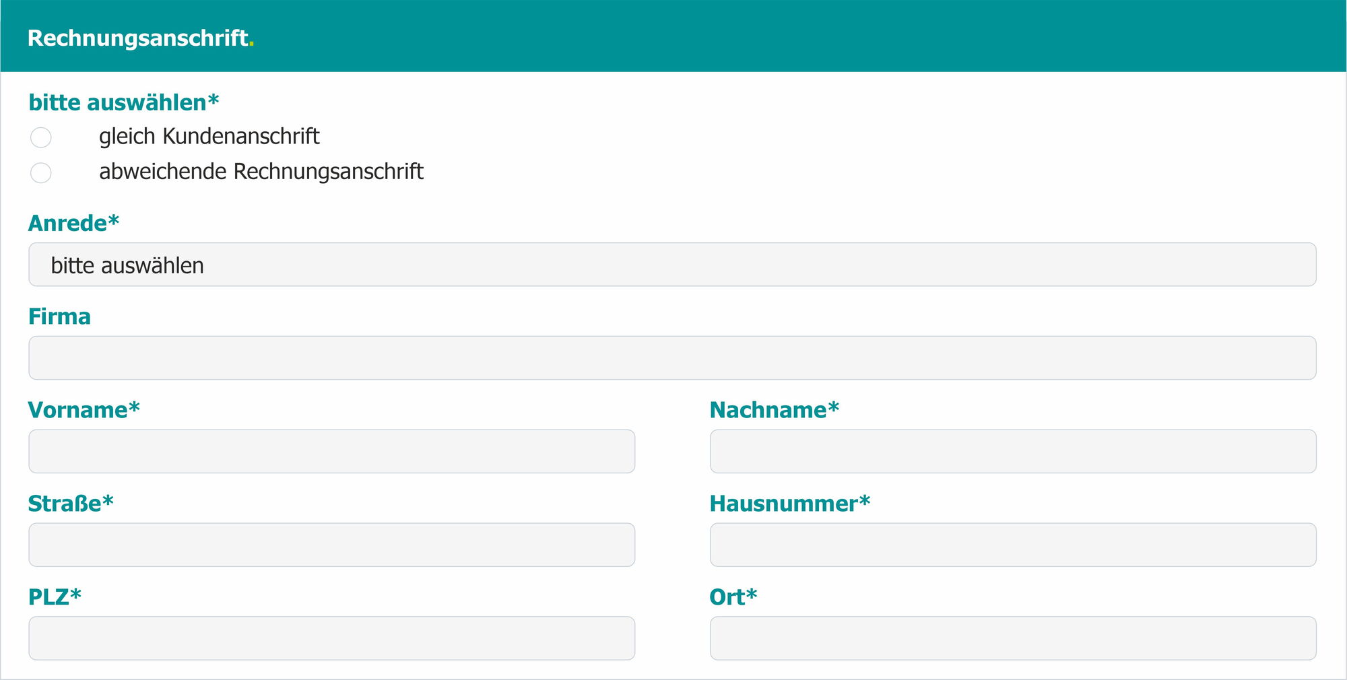Viewport: 1347px width, 680px height.
Task: Focus the Straße input field
Action: (331, 545)
